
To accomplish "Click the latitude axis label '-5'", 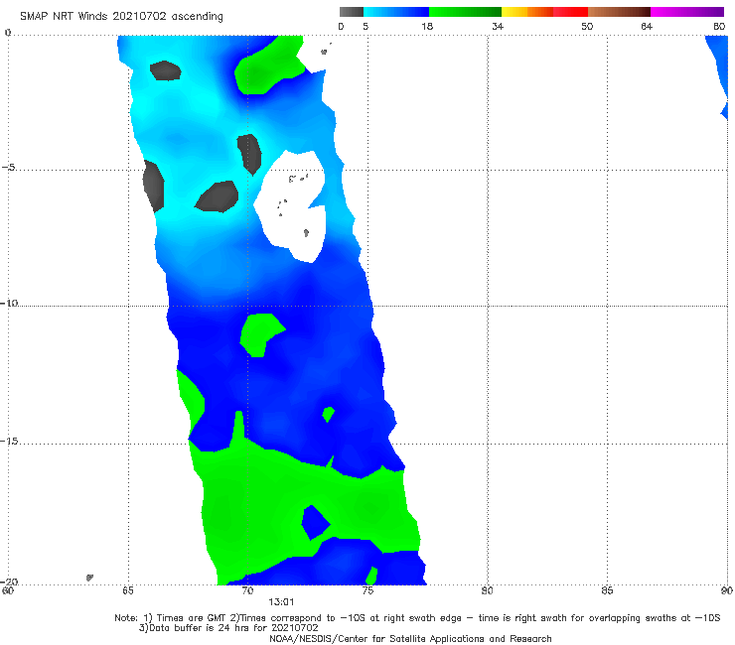I will coord(9,168).
